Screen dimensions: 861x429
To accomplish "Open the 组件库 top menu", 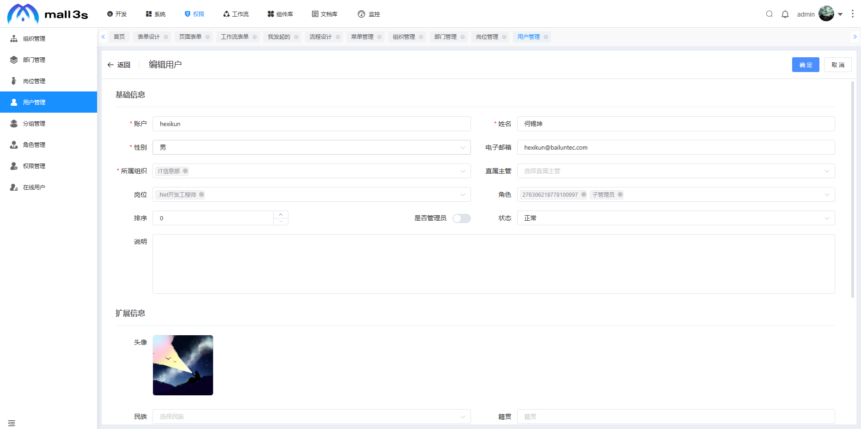I will click(281, 14).
